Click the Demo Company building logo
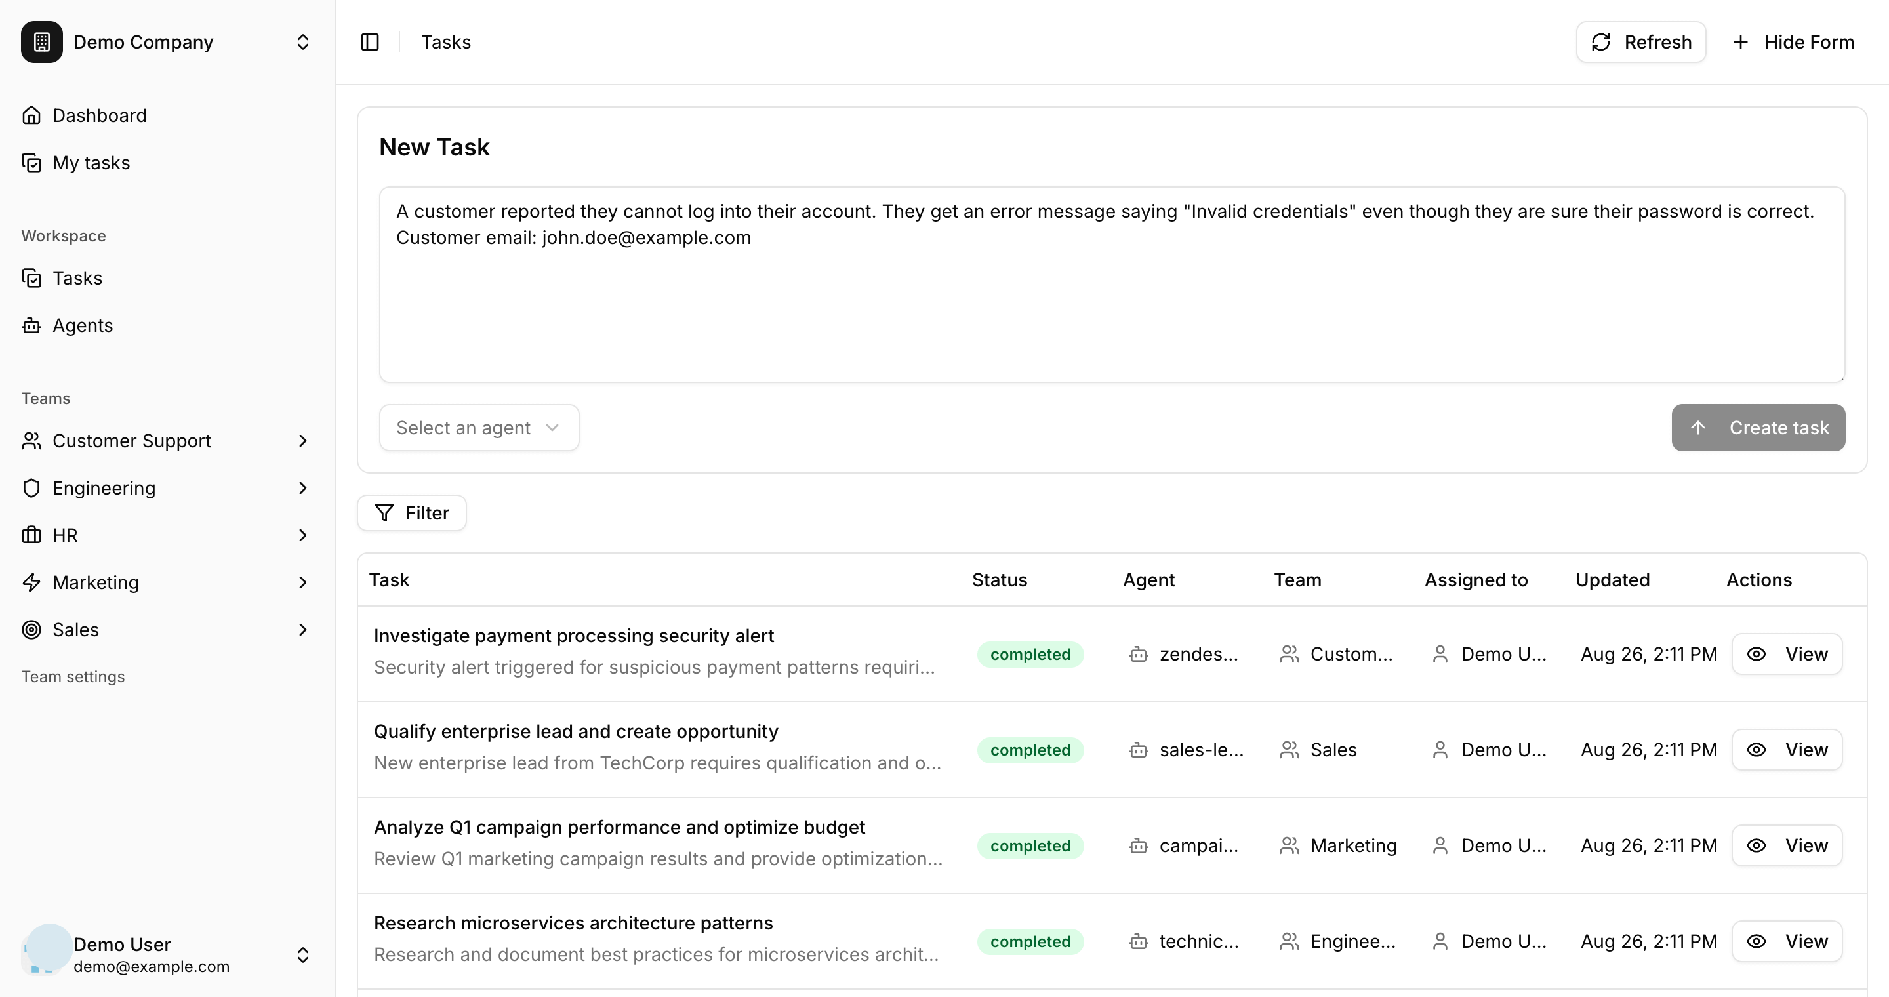 pyautogui.click(x=42, y=42)
